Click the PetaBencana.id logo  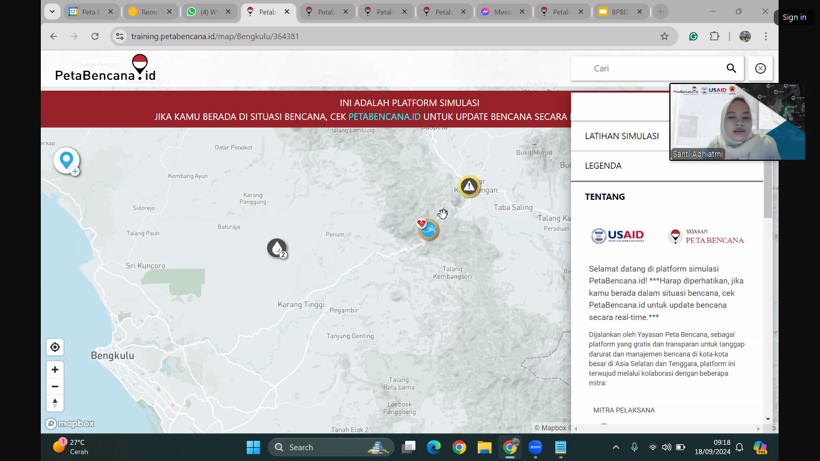click(106, 67)
